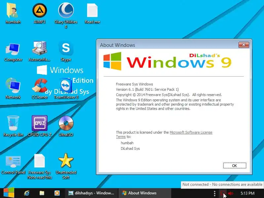Click OK in About Windows dialog
Image resolution: width=264 pixels, height=198 pixels.
click(x=235, y=166)
